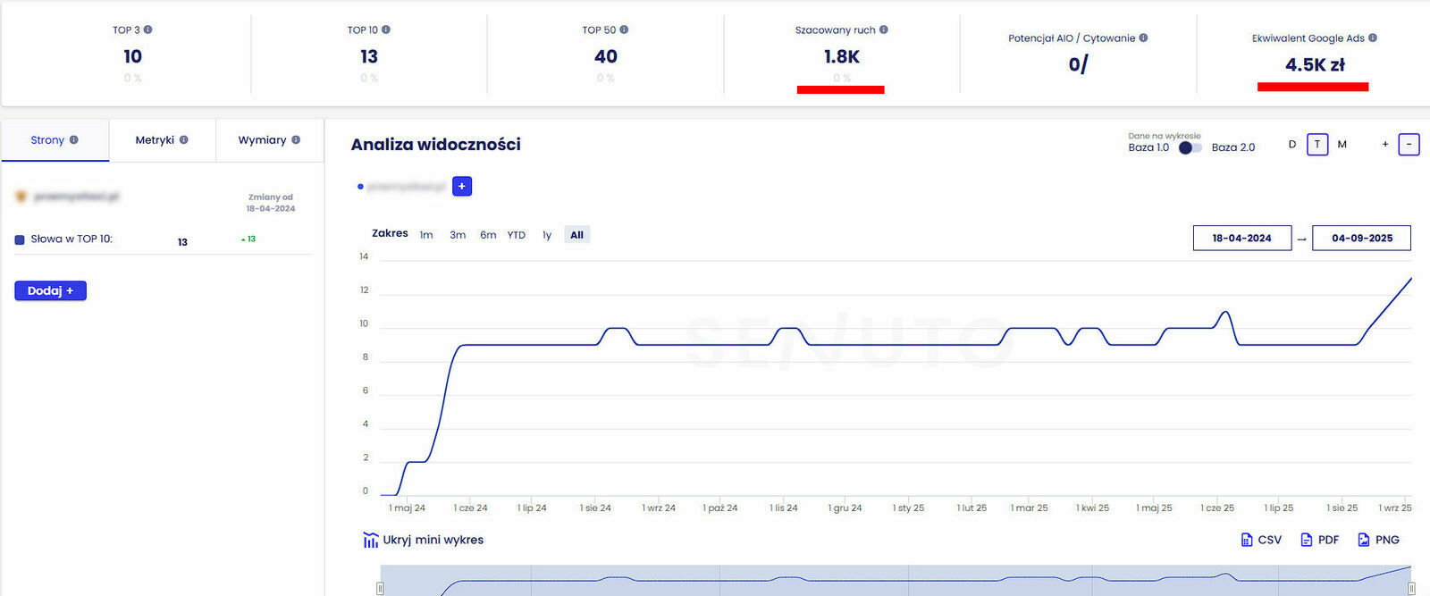
Task: Click the info icon next to TOP 3
Action: (x=148, y=29)
